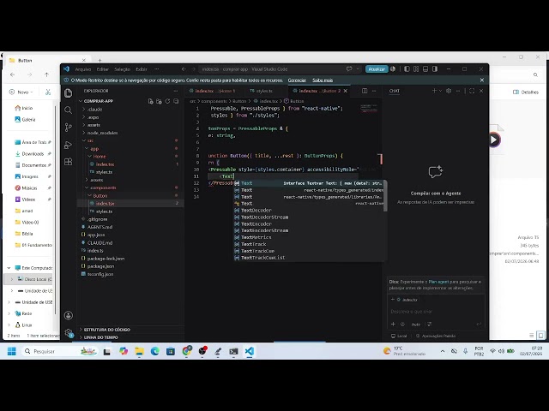The image size is (549, 411).
Task: Open editor more actions ellipsis
Action: pos(374,91)
